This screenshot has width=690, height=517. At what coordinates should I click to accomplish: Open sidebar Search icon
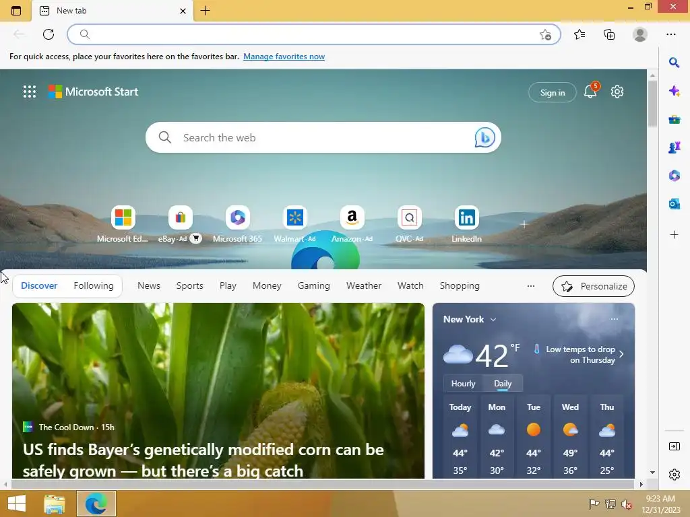[674, 63]
